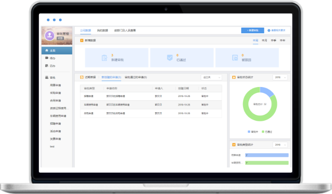The width and height of the screenshot is (332, 194).
Task: Sort by the 状态 column header
Action: click(204, 88)
